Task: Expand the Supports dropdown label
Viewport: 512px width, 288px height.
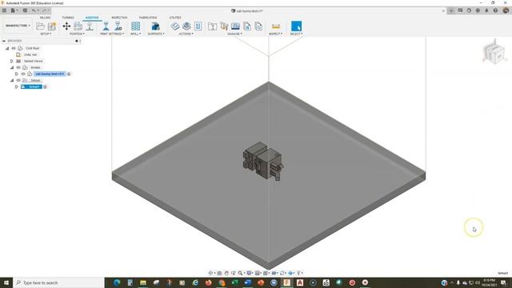Action: (x=156, y=34)
